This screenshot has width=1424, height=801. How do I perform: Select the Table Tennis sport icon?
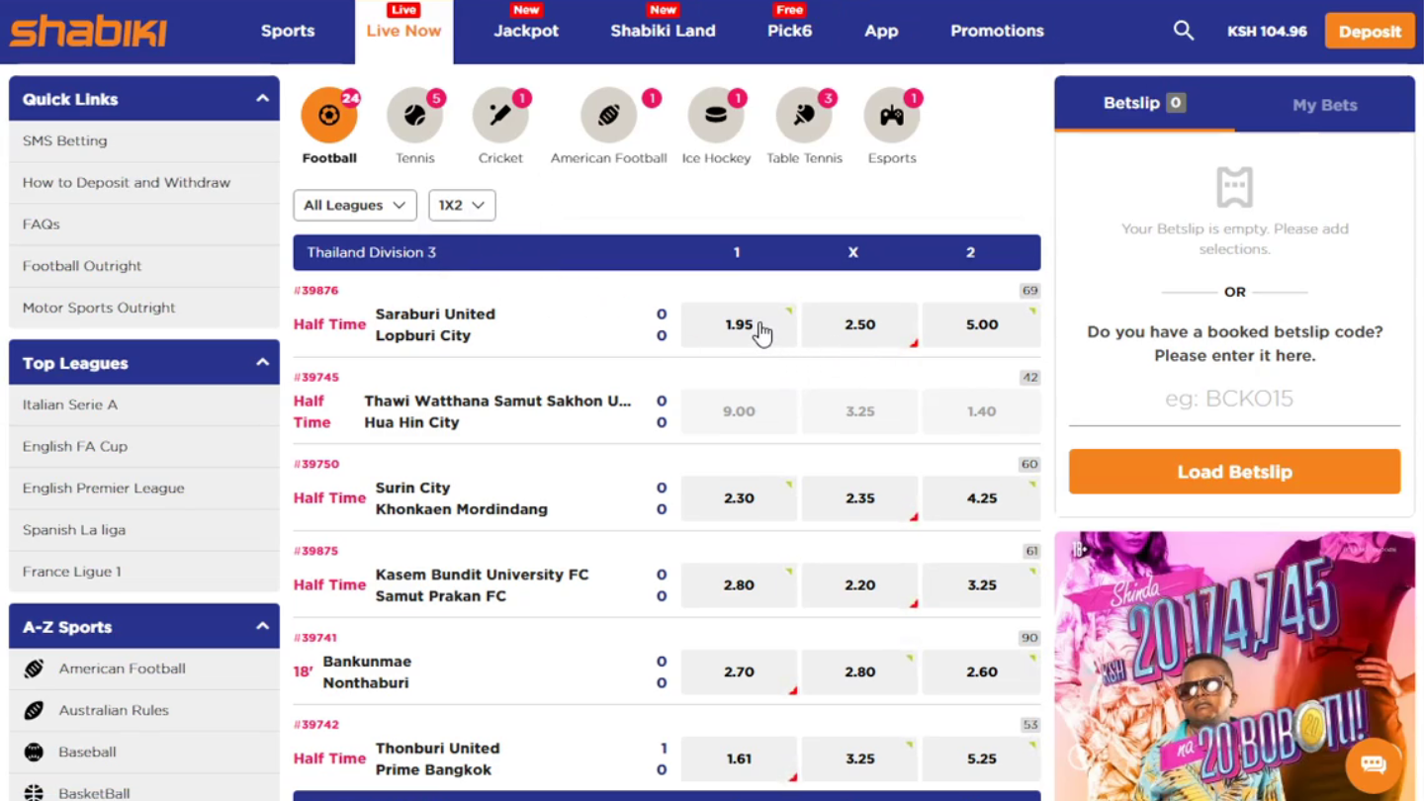coord(804,116)
